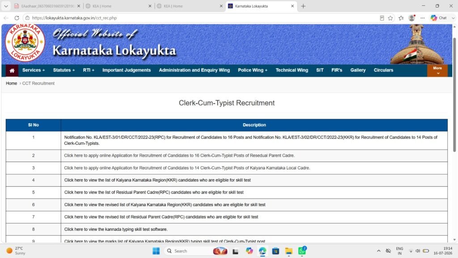Open the favorites list icon
This screenshot has height=258, width=458.
401,18
